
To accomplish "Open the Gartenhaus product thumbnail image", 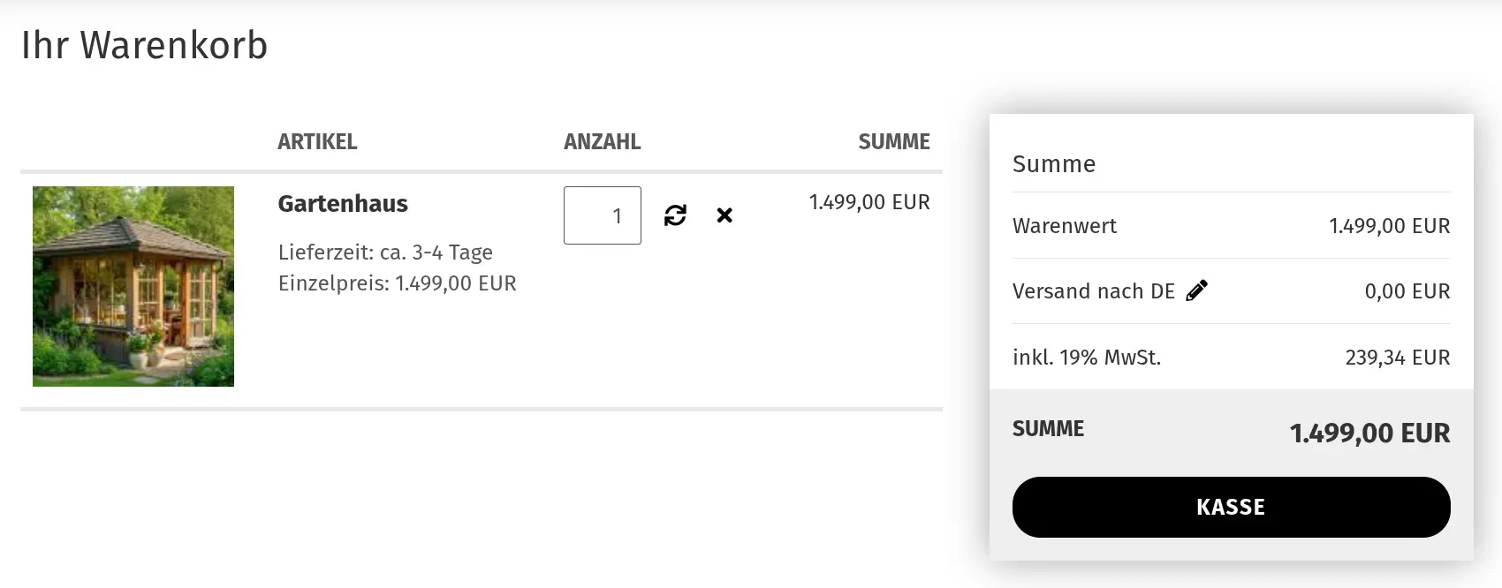I will pos(133,286).
